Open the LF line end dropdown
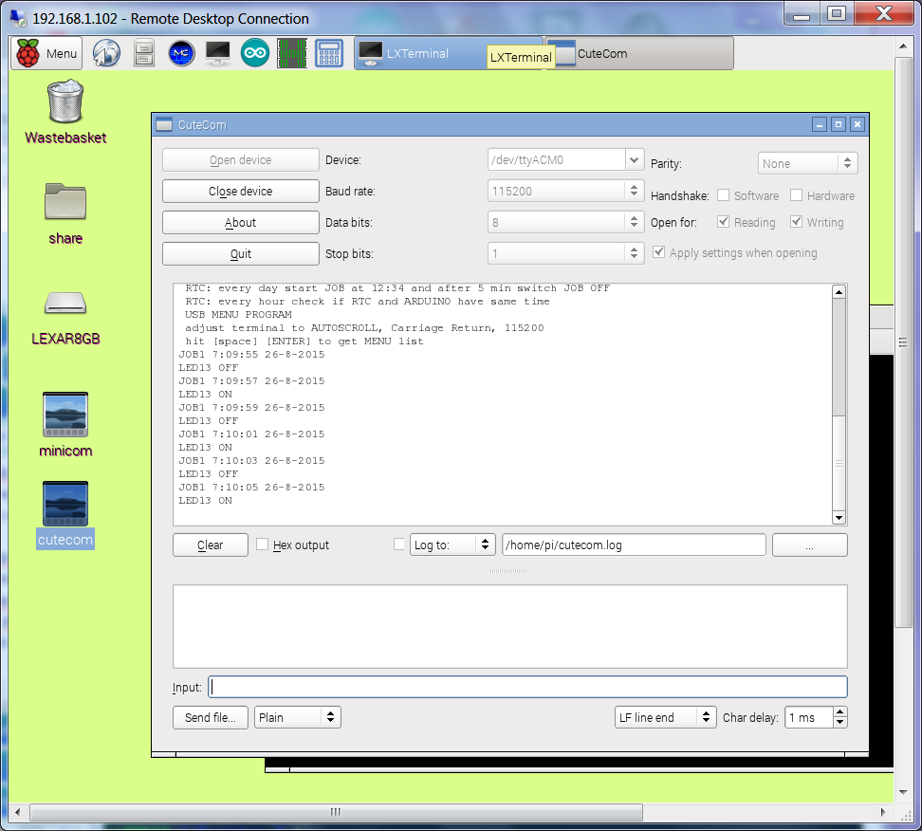The height and width of the screenshot is (831, 922). click(x=665, y=717)
